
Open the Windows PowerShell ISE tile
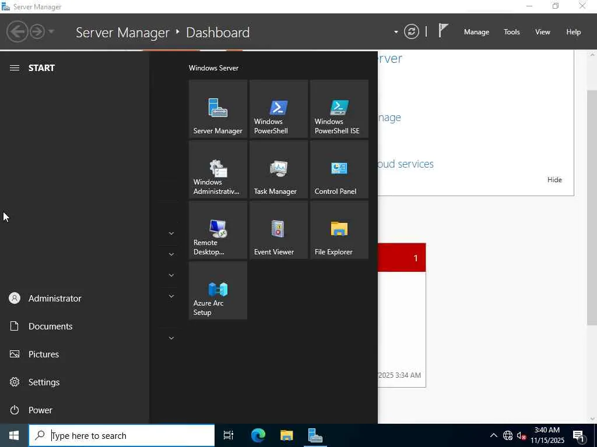(339, 109)
